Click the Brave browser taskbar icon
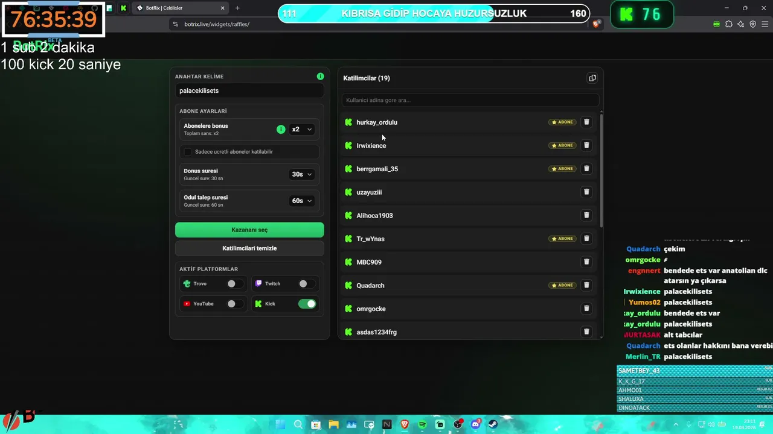The image size is (773, 434). tap(405, 424)
